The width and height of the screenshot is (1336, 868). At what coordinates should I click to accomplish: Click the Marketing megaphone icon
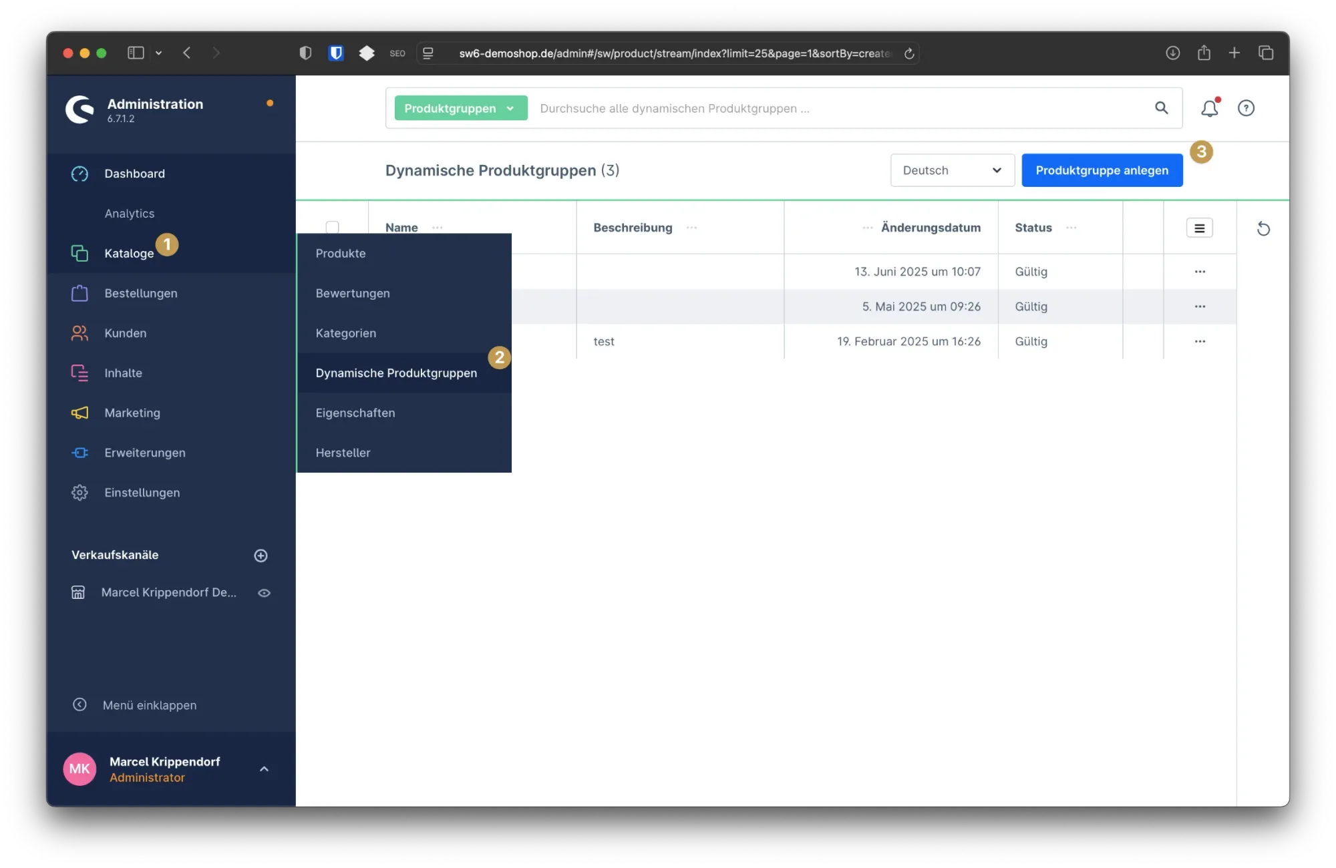79,413
